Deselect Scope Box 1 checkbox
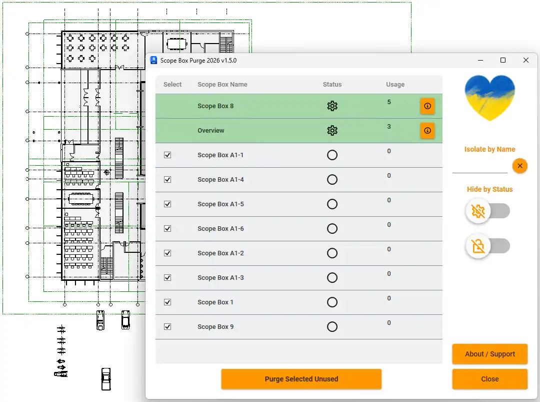This screenshot has width=540, height=402. point(167,302)
